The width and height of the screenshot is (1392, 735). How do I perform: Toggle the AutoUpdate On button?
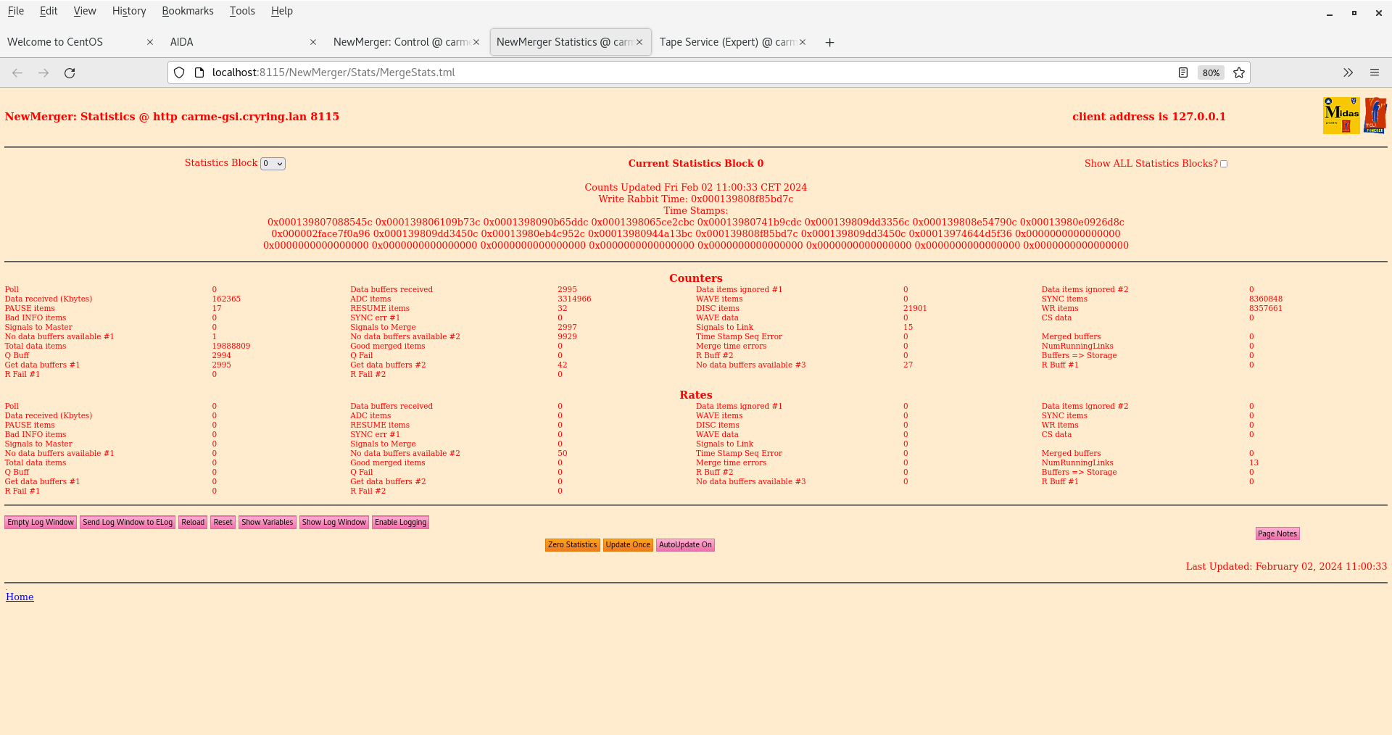684,545
